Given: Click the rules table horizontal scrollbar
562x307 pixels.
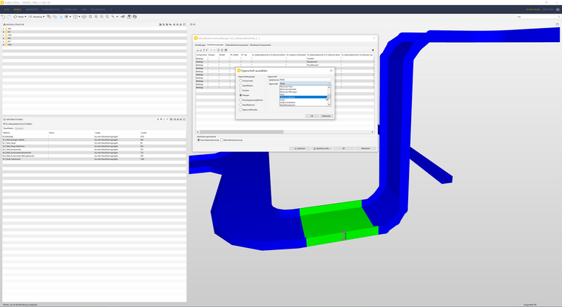Looking at the screenshot, I should [x=241, y=131].
